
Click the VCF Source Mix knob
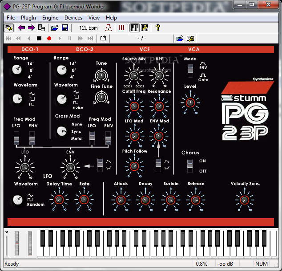click(134, 76)
